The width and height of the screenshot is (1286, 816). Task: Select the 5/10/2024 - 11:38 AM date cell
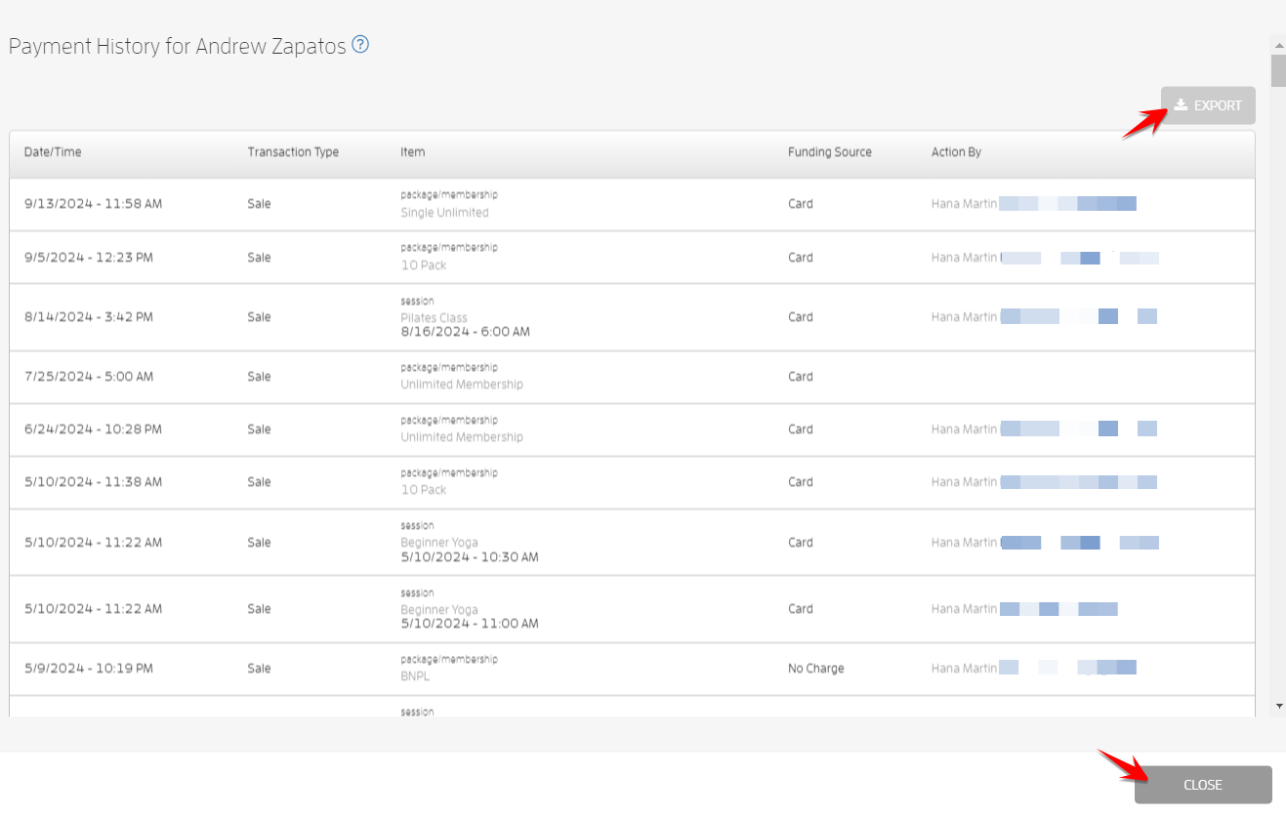93,482
